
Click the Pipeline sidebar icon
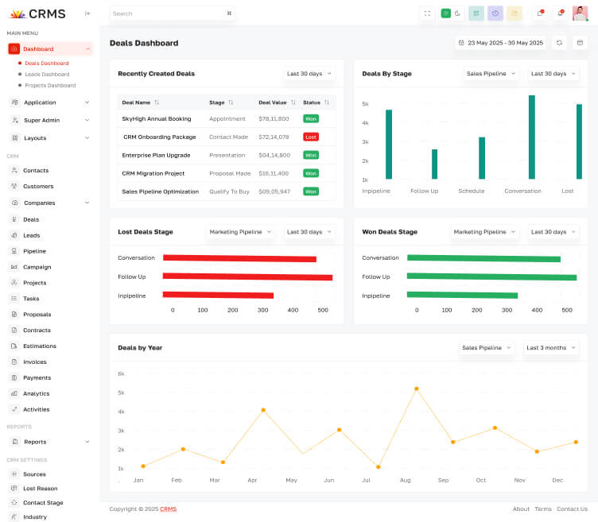[14, 251]
